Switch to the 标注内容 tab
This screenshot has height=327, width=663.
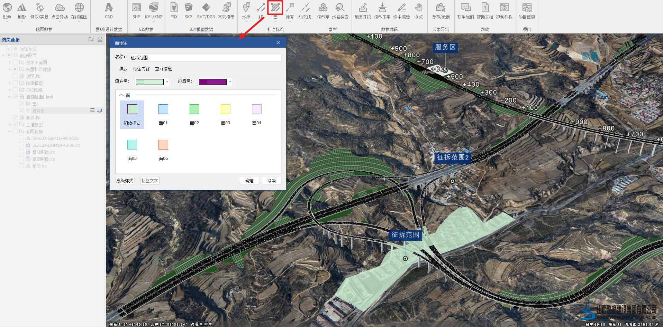pos(141,69)
